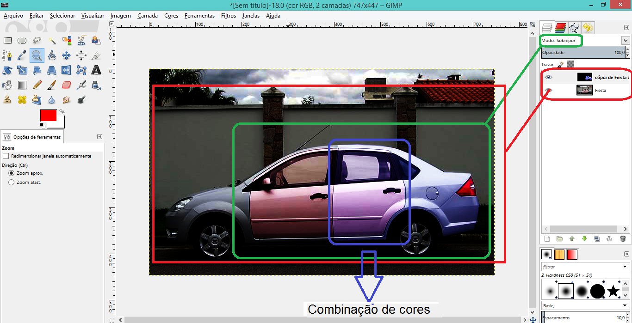This screenshot has width=632, height=323.
Task: Enable Redimensionar janela automaticamente checkbox
Action: click(x=6, y=156)
